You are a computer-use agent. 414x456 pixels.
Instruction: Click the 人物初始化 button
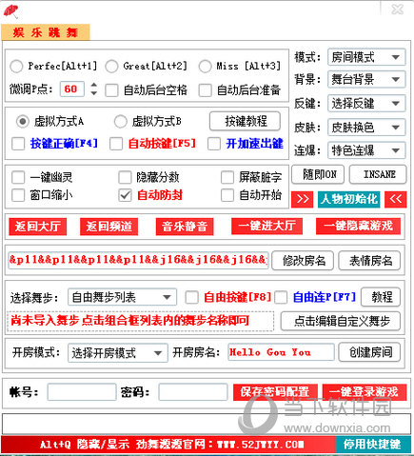pyautogui.click(x=349, y=199)
